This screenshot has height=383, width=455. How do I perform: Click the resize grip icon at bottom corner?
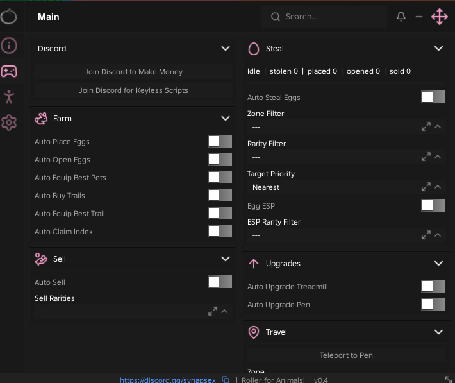tap(449, 379)
